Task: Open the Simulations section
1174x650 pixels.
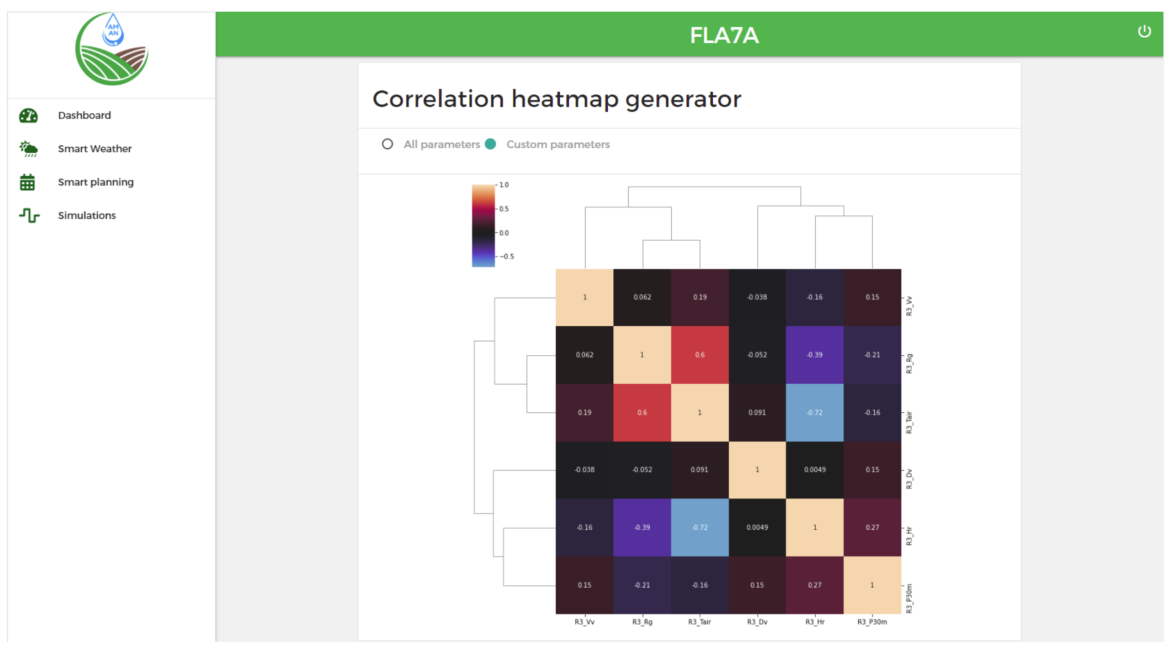Action: (x=87, y=215)
